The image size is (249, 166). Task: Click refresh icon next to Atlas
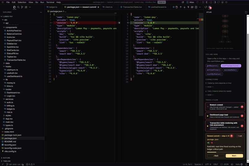click(197, 2)
